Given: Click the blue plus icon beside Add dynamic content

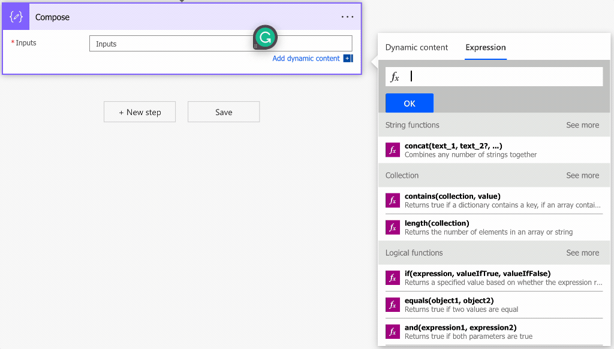Looking at the screenshot, I should click(347, 59).
